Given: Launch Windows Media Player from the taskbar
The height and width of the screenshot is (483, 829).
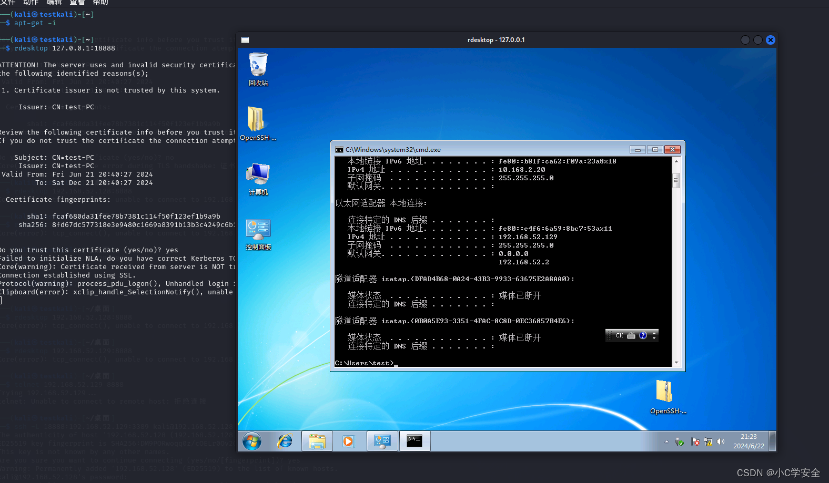Looking at the screenshot, I should (x=349, y=441).
